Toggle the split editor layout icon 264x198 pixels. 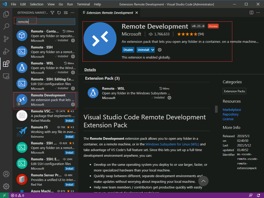click(252, 13)
